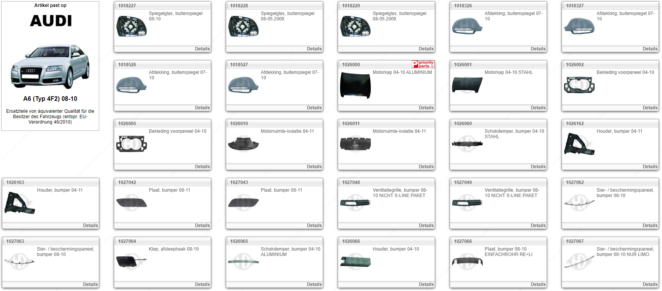
Task: Click front panel image of part 1026005
Action: coord(132,144)
